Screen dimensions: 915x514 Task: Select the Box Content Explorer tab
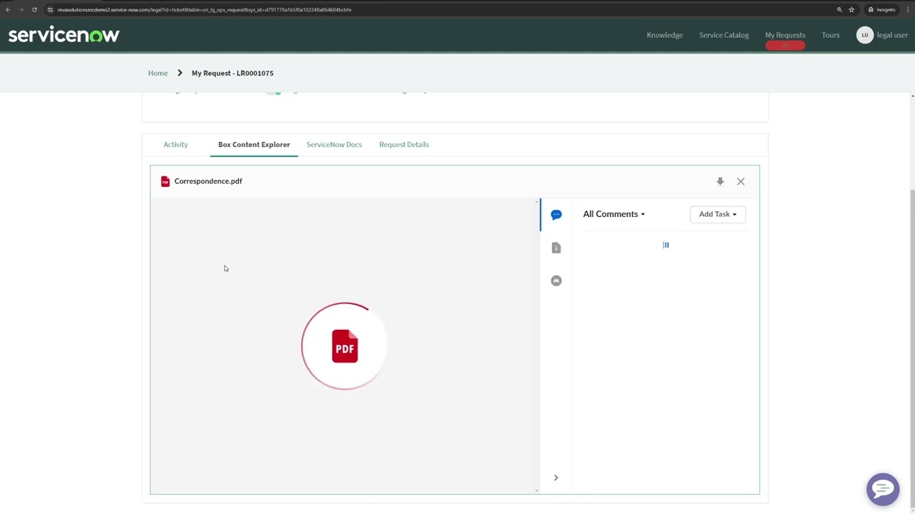coord(254,144)
